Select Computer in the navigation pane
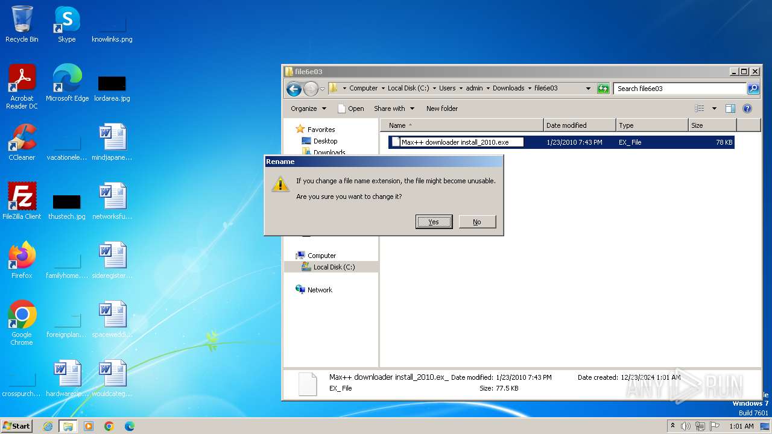This screenshot has height=434, width=772. click(x=321, y=256)
